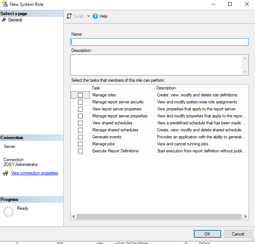
Task: Click the Connection section header
Action: pyautogui.click(x=32, y=138)
